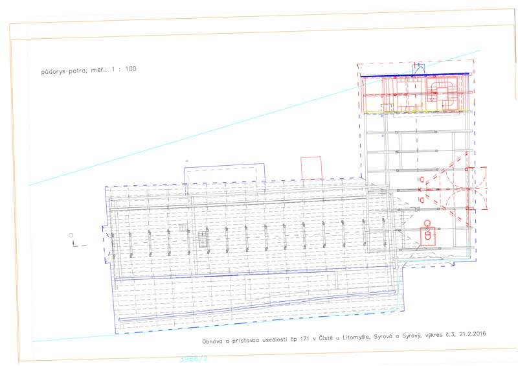
Task: Click the red spiral staircase symbol
Action: [442, 93]
